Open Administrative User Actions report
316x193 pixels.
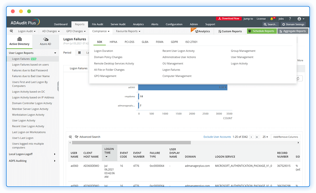[x=179, y=57]
